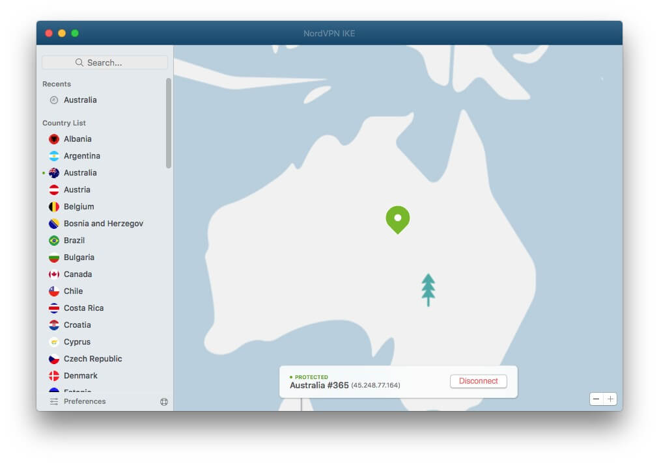Select Chile from the country list
This screenshot has height=463, width=659.
[x=73, y=291]
